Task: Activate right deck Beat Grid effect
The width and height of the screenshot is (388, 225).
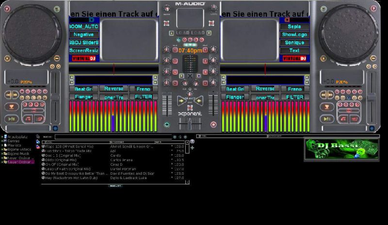Action: click(235, 89)
